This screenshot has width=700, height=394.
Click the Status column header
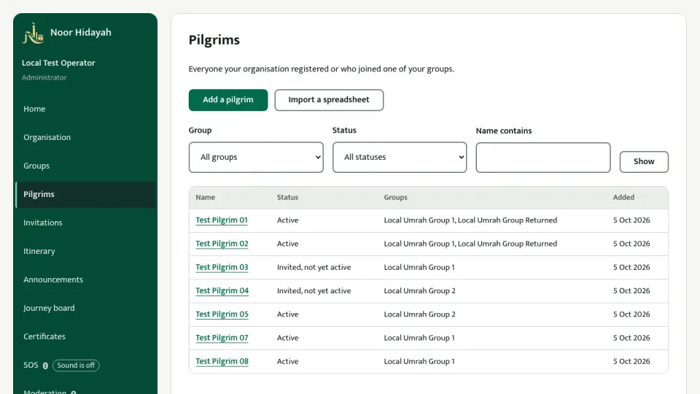pyautogui.click(x=287, y=198)
